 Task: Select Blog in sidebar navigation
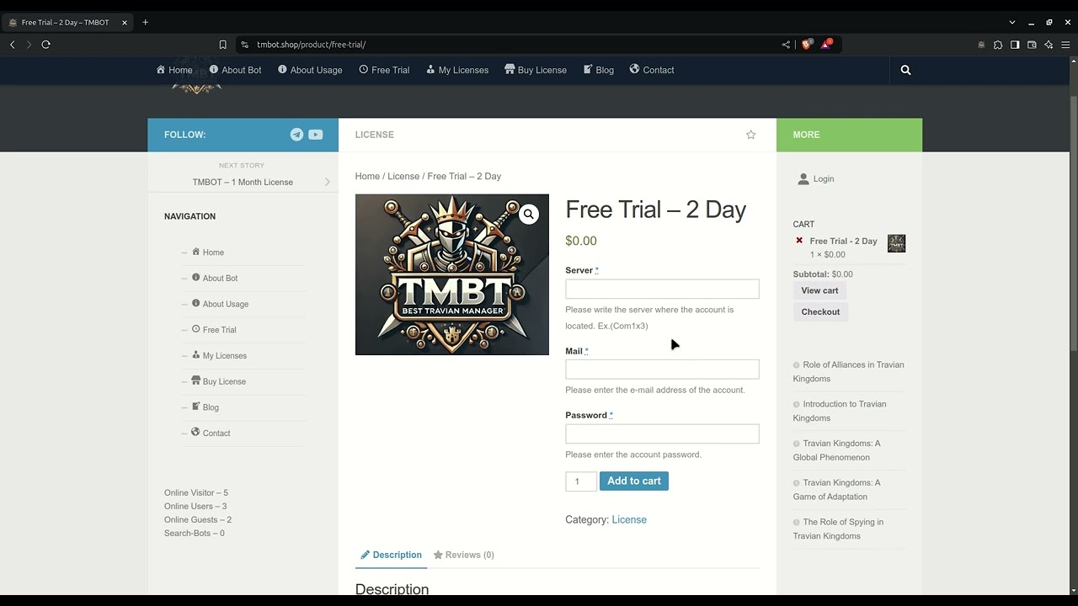(x=205, y=407)
